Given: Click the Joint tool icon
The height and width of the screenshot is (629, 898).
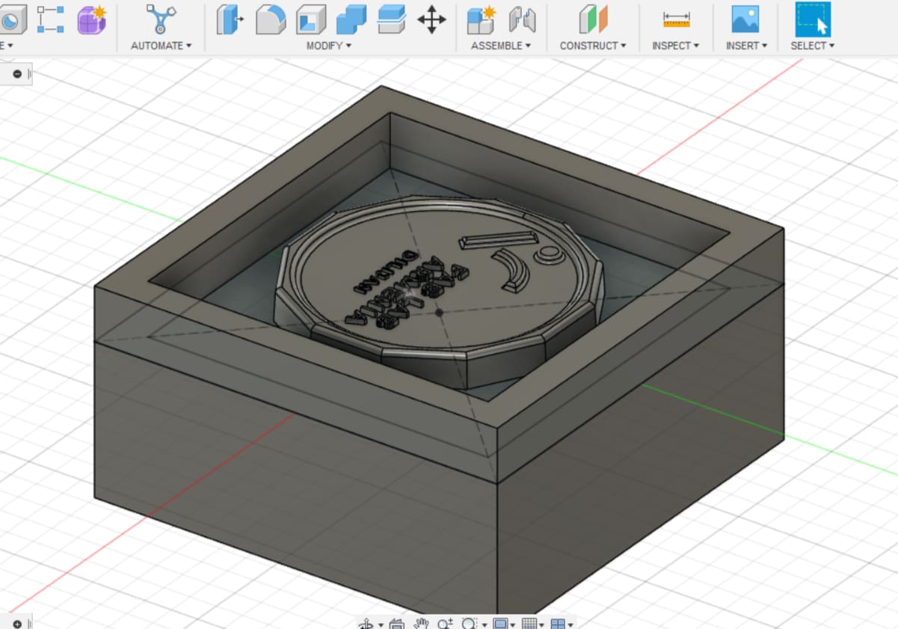Looking at the screenshot, I should pyautogui.click(x=523, y=19).
